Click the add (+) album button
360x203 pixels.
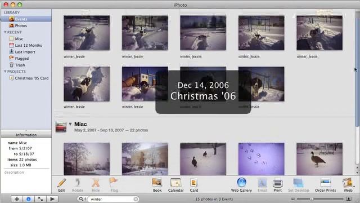(x=17, y=199)
